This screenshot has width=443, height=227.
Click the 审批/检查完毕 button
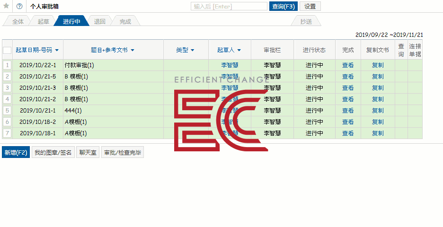pyautogui.click(x=123, y=152)
